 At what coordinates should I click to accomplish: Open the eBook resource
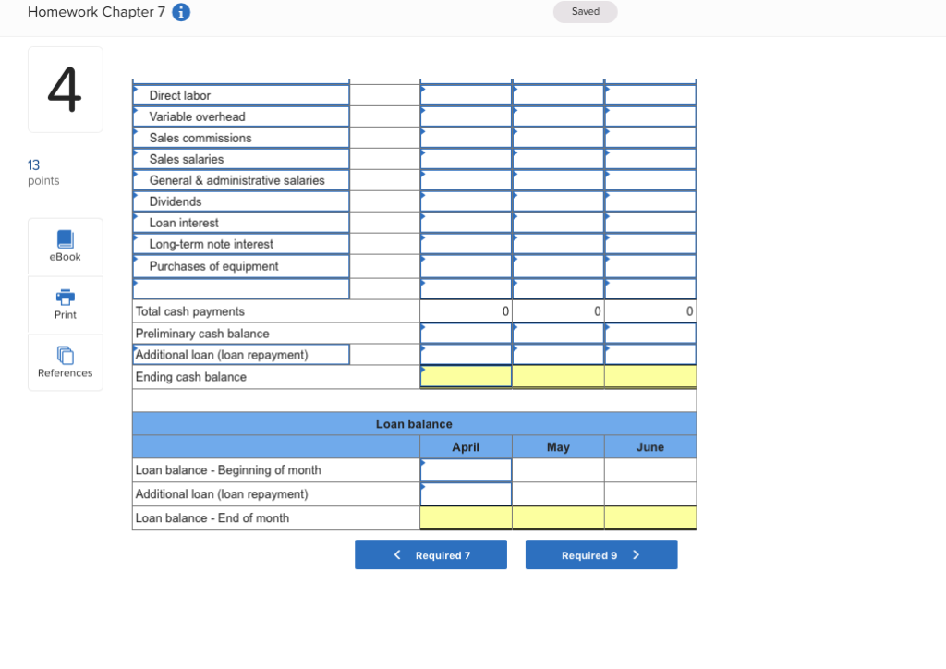coord(66,247)
